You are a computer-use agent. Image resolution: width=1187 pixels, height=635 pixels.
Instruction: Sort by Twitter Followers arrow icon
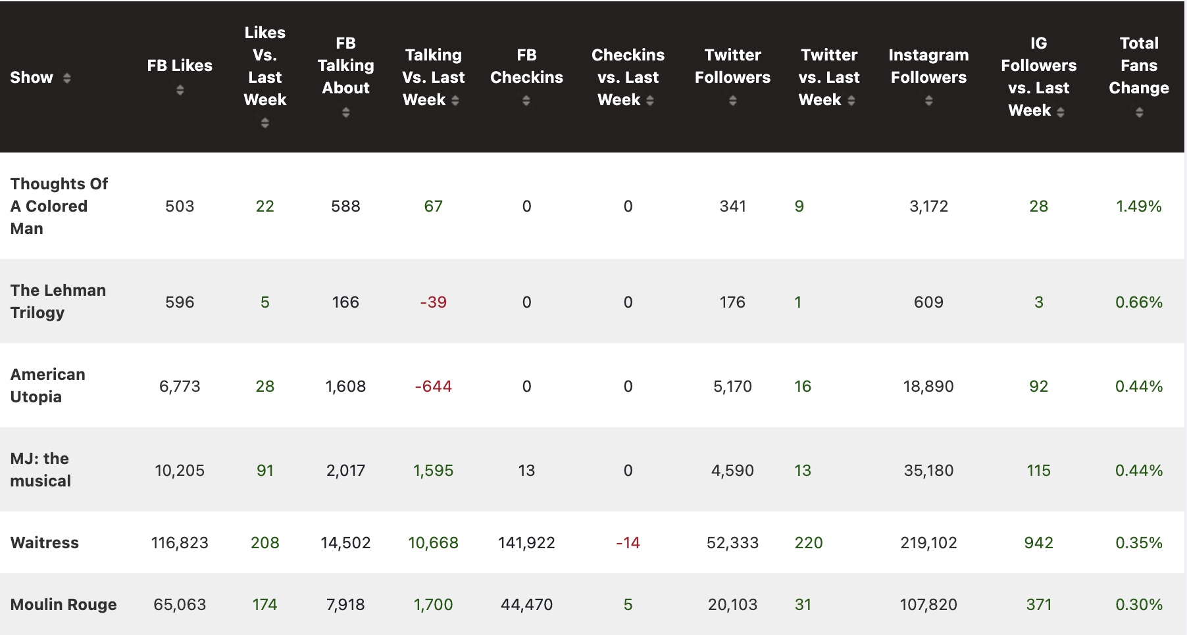click(732, 101)
